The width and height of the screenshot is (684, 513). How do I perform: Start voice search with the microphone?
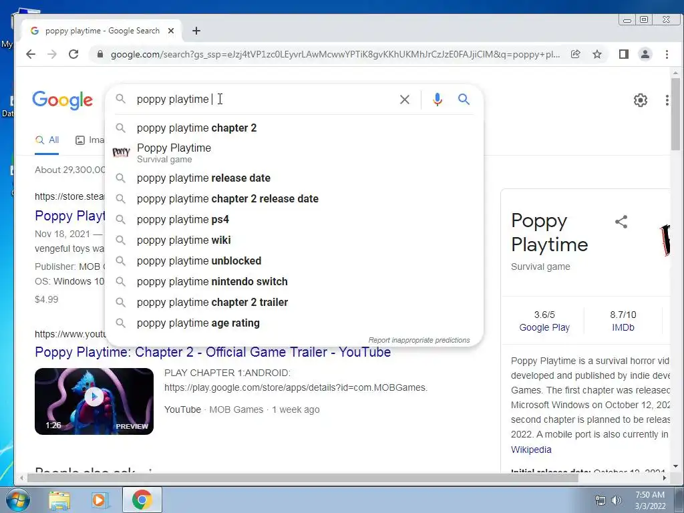(437, 100)
